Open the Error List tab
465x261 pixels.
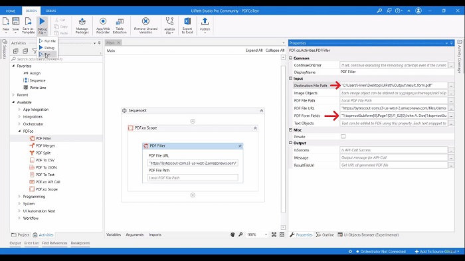31,243
